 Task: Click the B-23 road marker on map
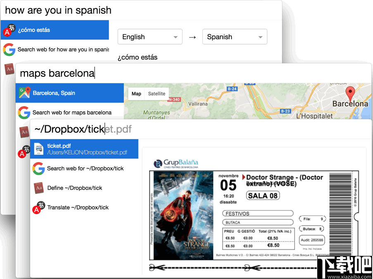(x=285, y=111)
